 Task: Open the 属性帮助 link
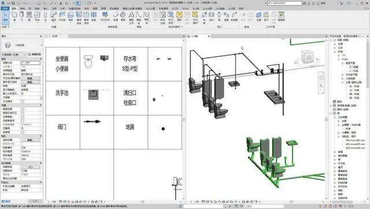tap(6, 201)
